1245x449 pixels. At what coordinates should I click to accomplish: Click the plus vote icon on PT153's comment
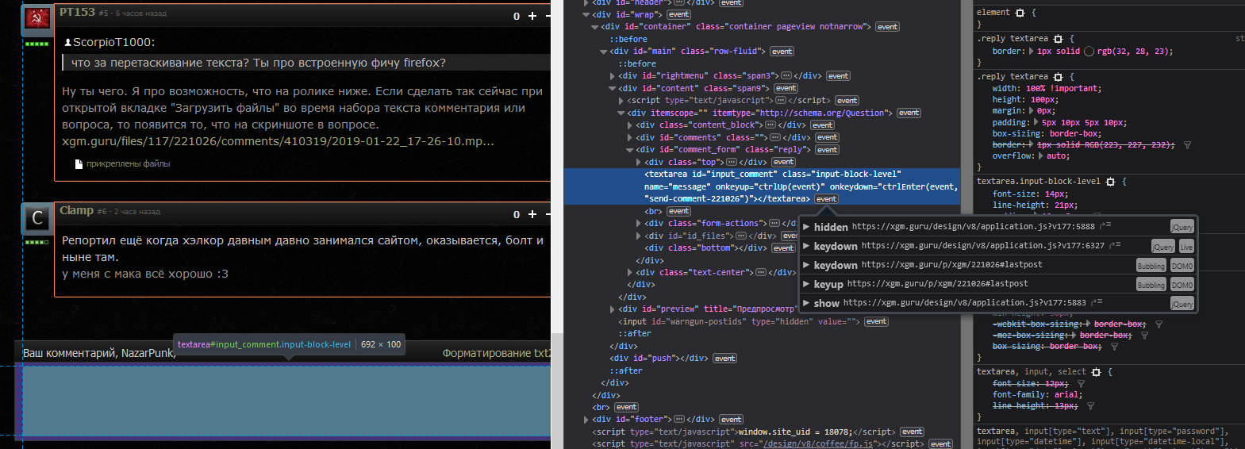point(532,16)
